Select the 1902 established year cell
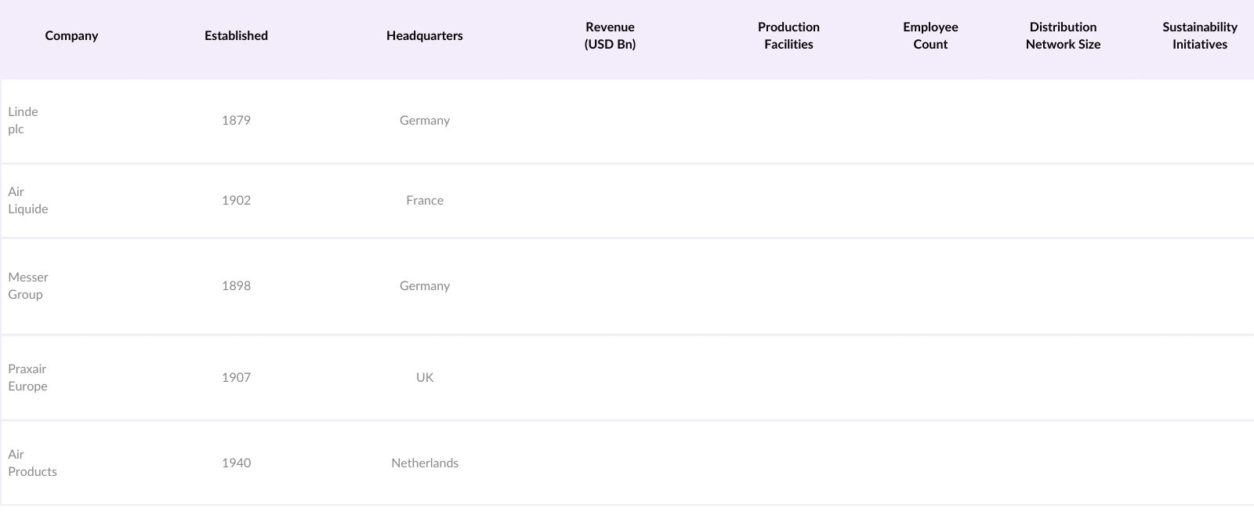Image resolution: width=1254 pixels, height=512 pixels. pyautogui.click(x=236, y=201)
